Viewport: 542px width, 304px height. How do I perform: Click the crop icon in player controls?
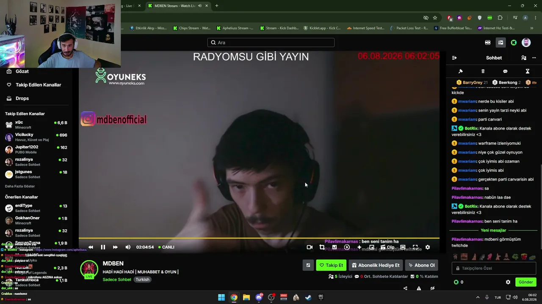click(x=322, y=247)
